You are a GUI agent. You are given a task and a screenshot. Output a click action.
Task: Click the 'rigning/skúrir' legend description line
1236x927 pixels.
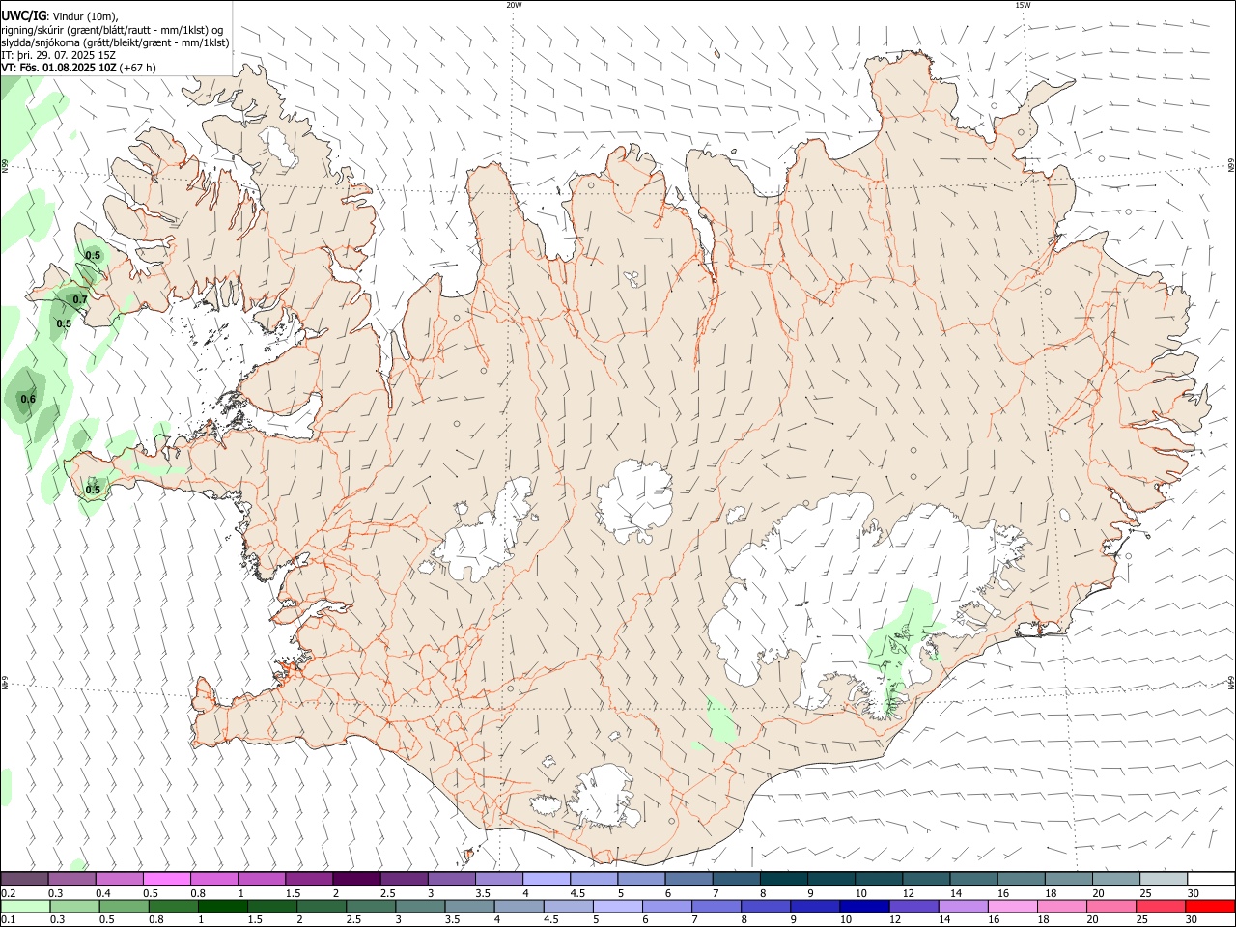(x=112, y=30)
